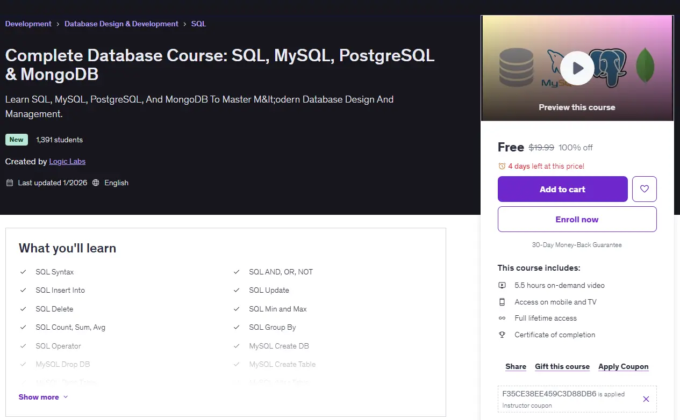Click the 1,391 students text
The width and height of the screenshot is (680, 420).
(x=59, y=140)
